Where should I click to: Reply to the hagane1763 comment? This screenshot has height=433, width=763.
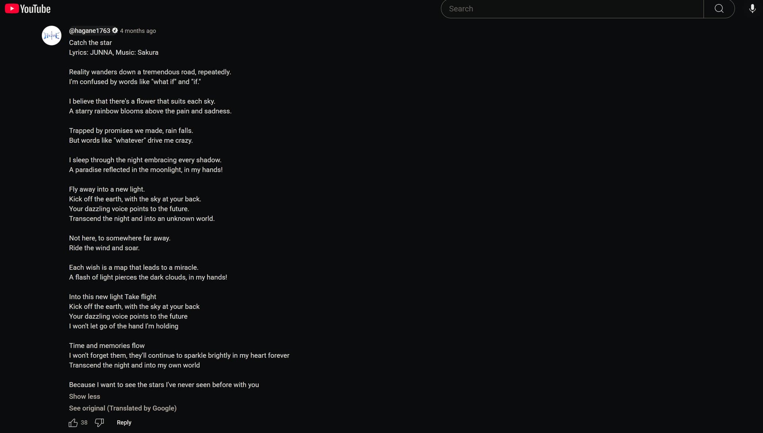point(124,423)
